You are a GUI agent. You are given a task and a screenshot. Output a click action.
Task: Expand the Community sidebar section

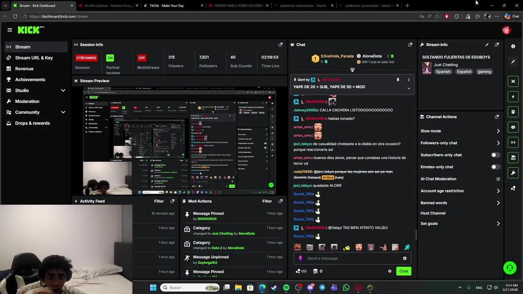(63, 112)
